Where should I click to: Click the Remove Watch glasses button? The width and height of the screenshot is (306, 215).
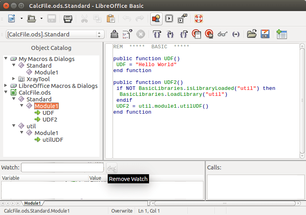(x=112, y=168)
